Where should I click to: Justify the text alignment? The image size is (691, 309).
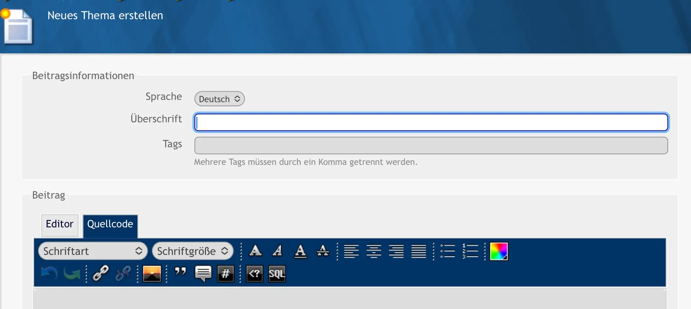pyautogui.click(x=419, y=251)
